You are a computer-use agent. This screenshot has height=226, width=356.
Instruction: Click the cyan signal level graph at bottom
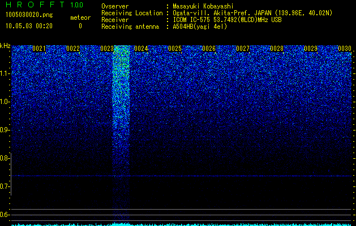[x=182, y=224]
